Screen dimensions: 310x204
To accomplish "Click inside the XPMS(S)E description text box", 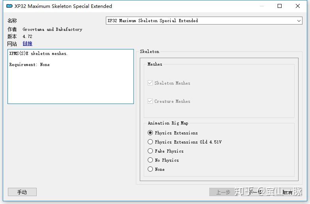I will tap(71, 76).
